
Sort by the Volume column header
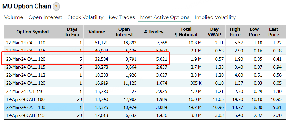97,32
